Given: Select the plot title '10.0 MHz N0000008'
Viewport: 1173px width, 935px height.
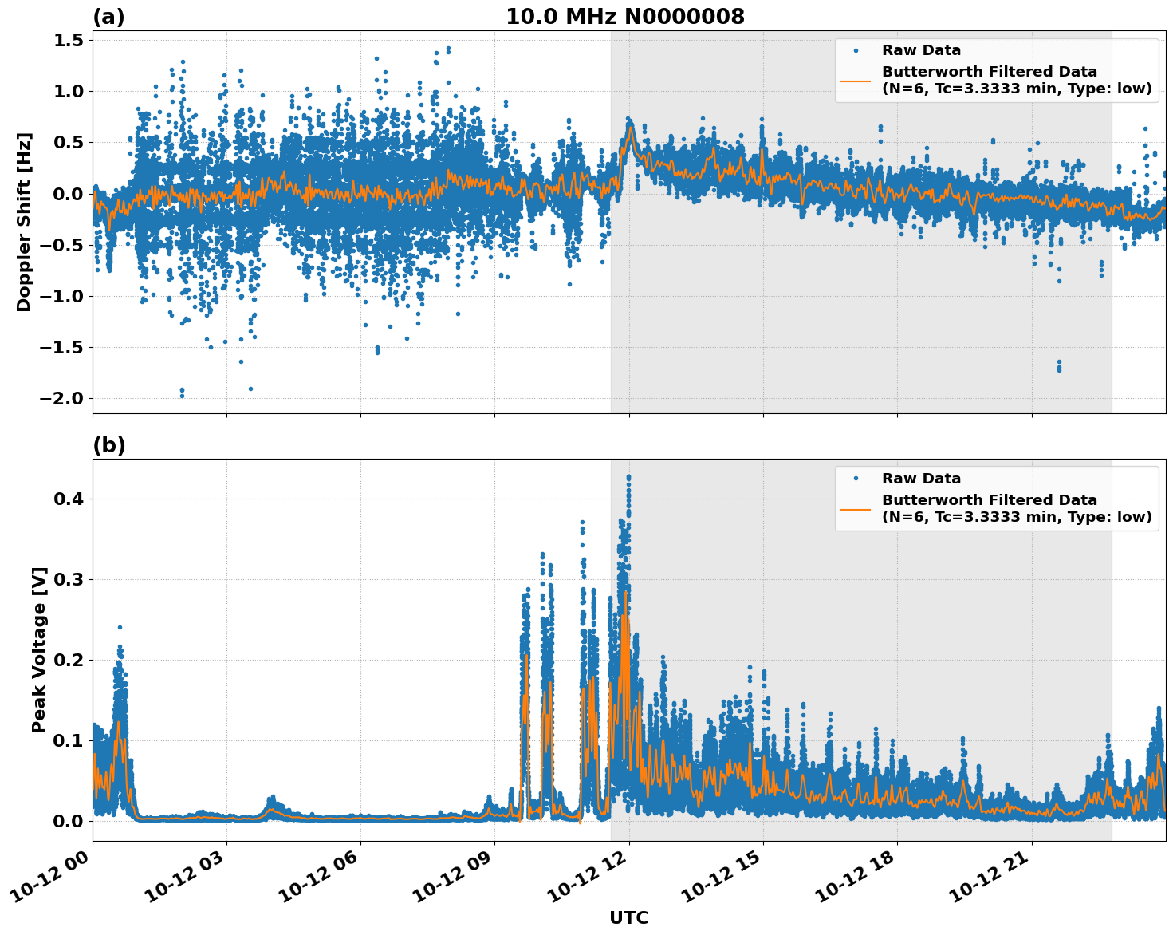Looking at the screenshot, I should [624, 17].
